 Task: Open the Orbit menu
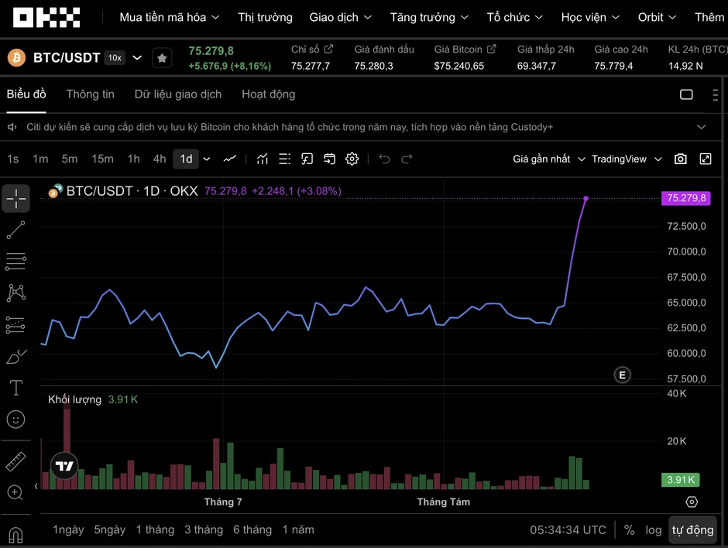657,18
